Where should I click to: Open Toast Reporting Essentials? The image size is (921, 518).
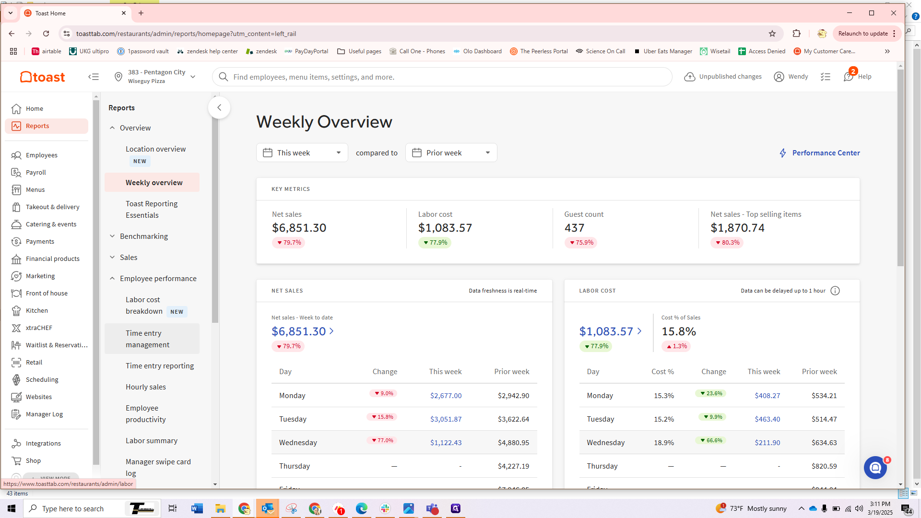pyautogui.click(x=152, y=209)
